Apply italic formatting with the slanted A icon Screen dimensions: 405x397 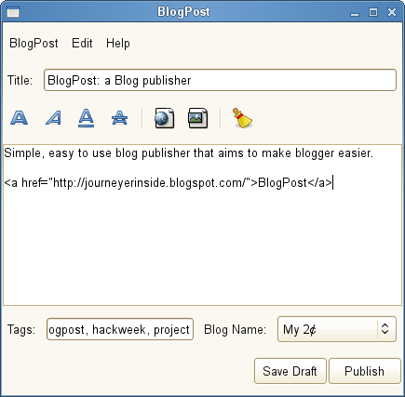[53, 118]
